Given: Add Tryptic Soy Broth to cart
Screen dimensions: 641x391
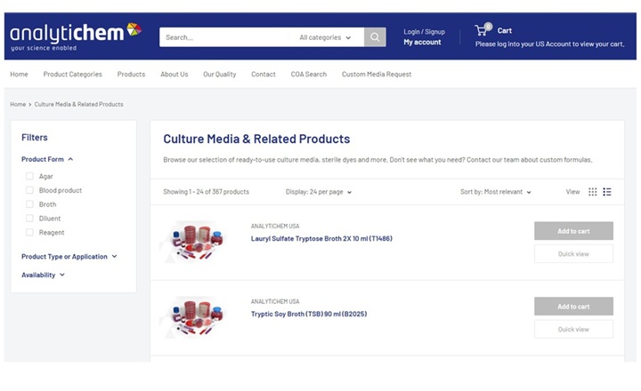Looking at the screenshot, I should (573, 307).
